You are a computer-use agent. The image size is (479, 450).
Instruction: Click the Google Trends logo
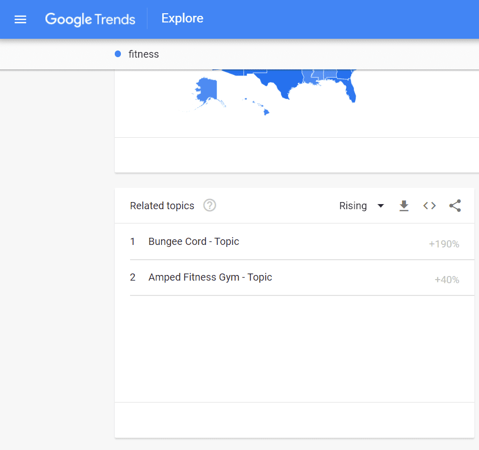(x=90, y=19)
